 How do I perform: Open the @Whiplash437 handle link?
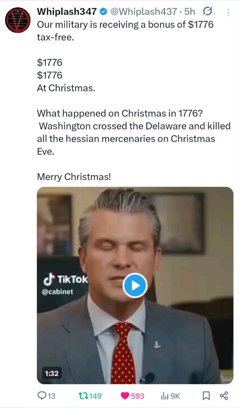[x=144, y=12]
